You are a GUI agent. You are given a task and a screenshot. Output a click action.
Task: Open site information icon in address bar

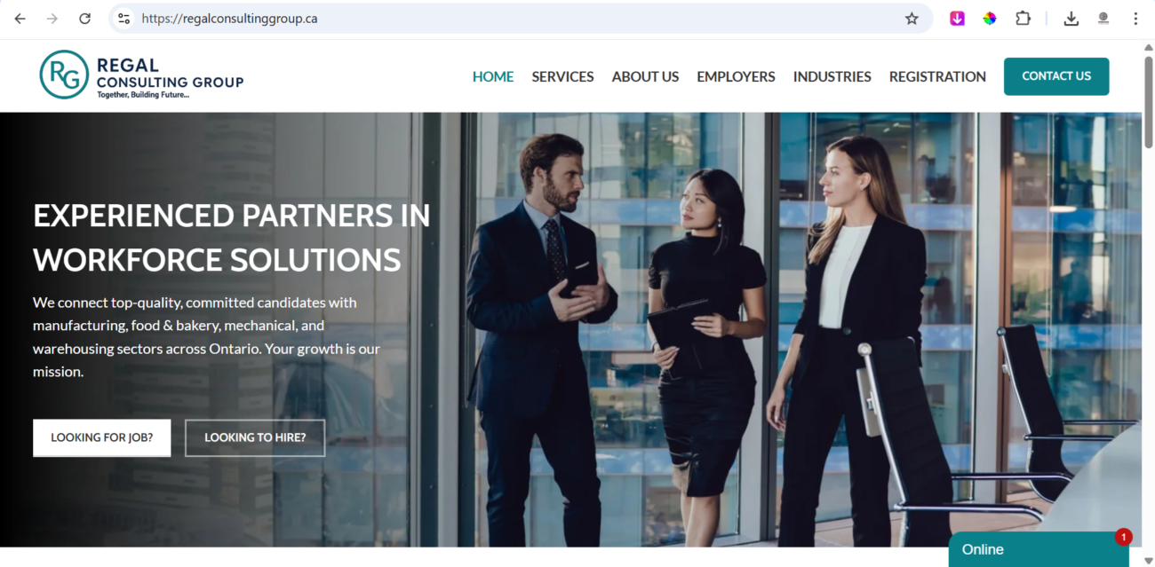coord(124,19)
